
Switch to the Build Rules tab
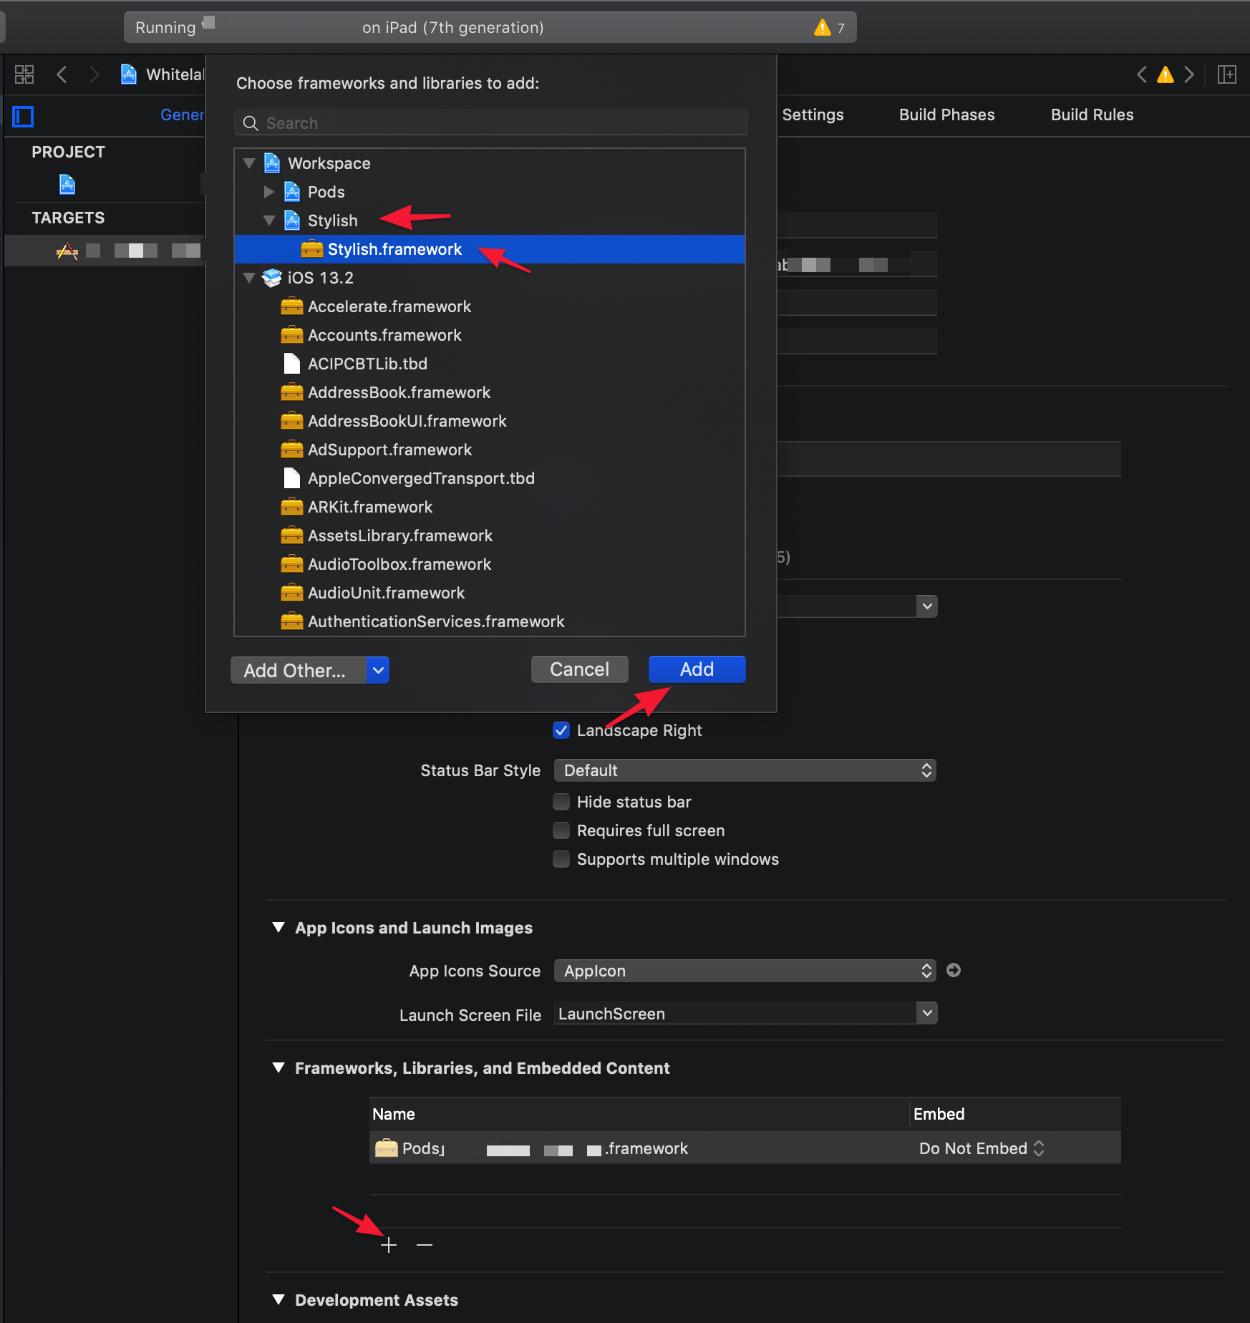point(1092,115)
